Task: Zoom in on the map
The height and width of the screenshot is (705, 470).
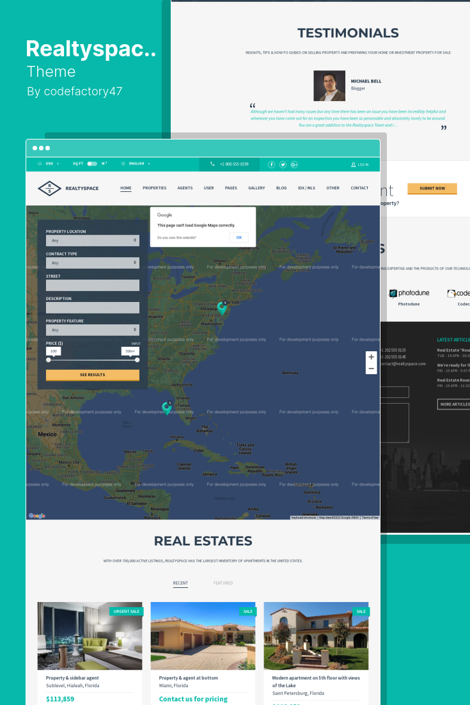Action: click(x=371, y=357)
